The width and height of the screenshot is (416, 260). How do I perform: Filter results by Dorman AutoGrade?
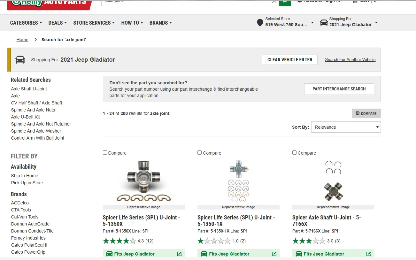pos(30,224)
